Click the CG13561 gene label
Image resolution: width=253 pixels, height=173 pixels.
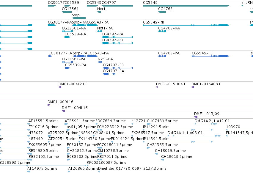[70, 9]
